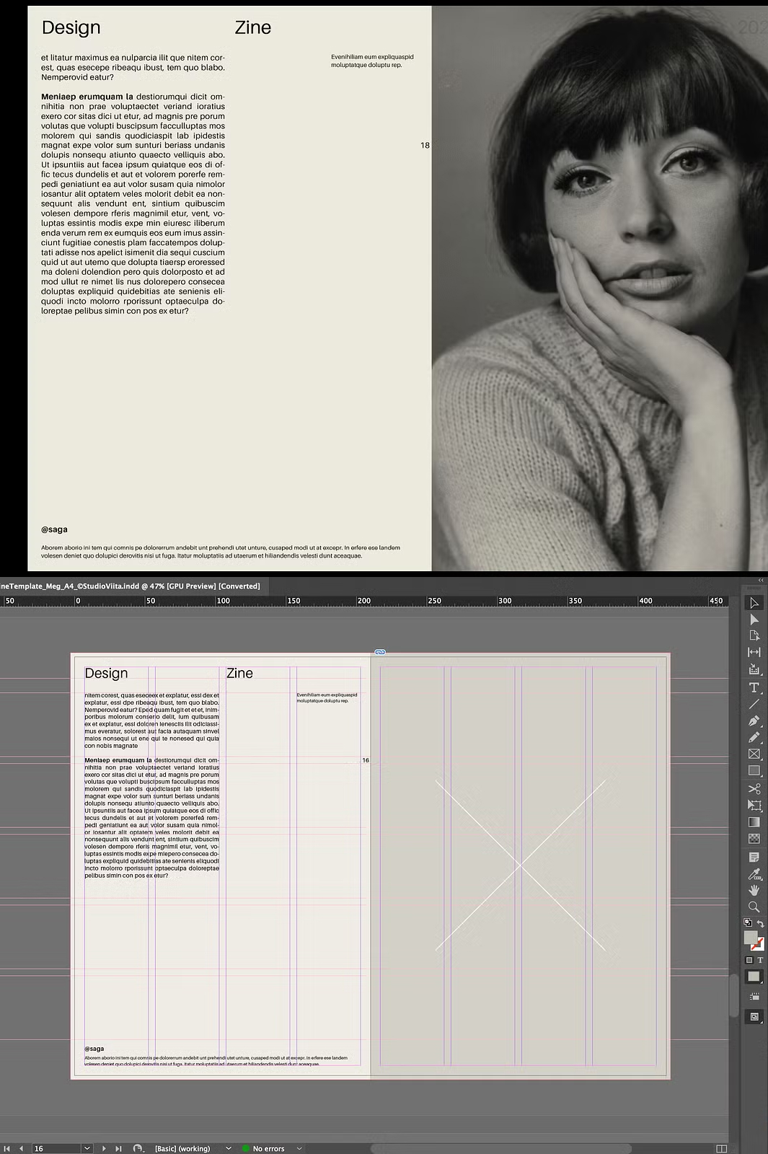Select the Eyedropper tool

[x=754, y=874]
